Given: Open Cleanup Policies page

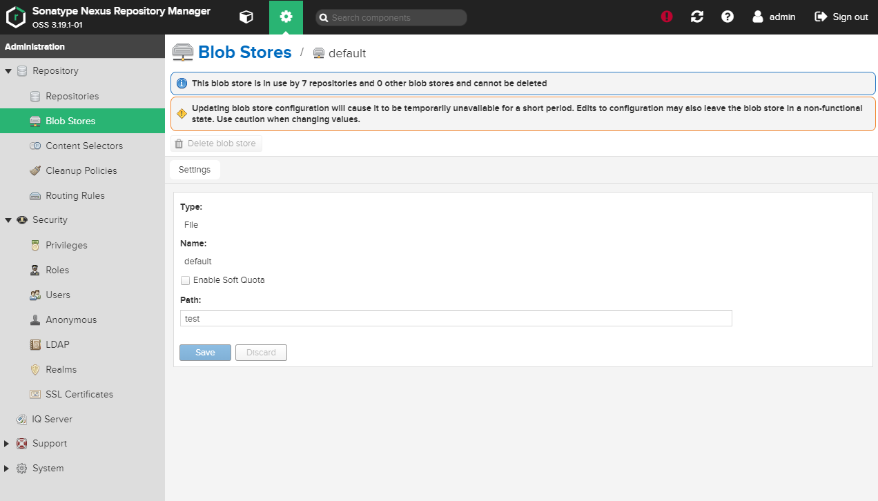Looking at the screenshot, I should tap(82, 171).
